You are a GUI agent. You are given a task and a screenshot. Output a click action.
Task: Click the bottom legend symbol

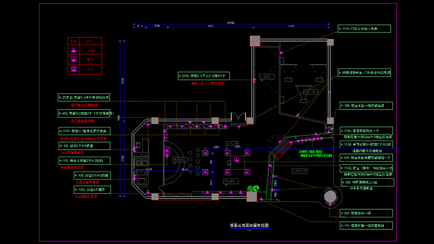tap(74, 69)
